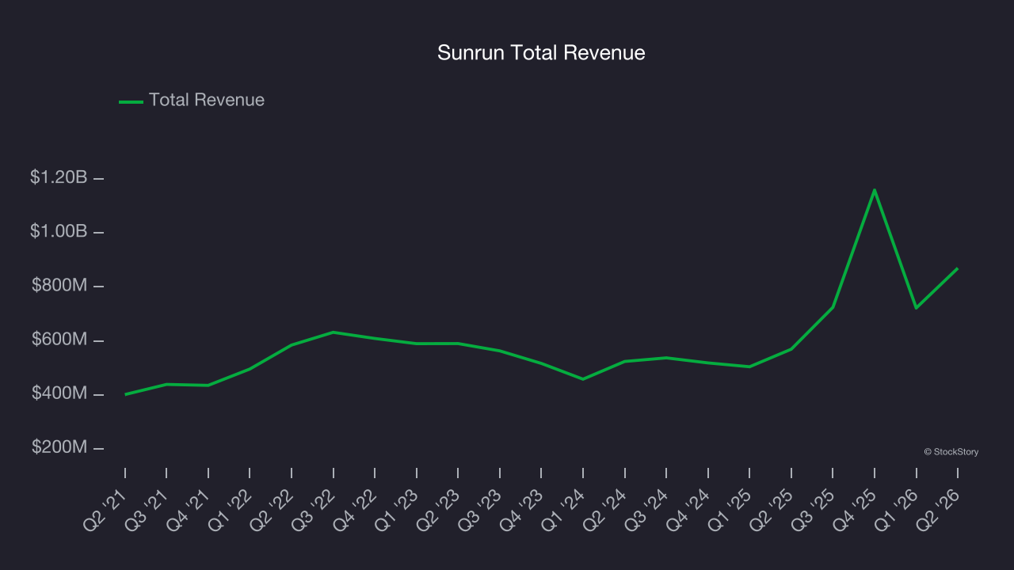Click the Q3 '24 x-axis label
The height and width of the screenshot is (570, 1014).
point(646,508)
